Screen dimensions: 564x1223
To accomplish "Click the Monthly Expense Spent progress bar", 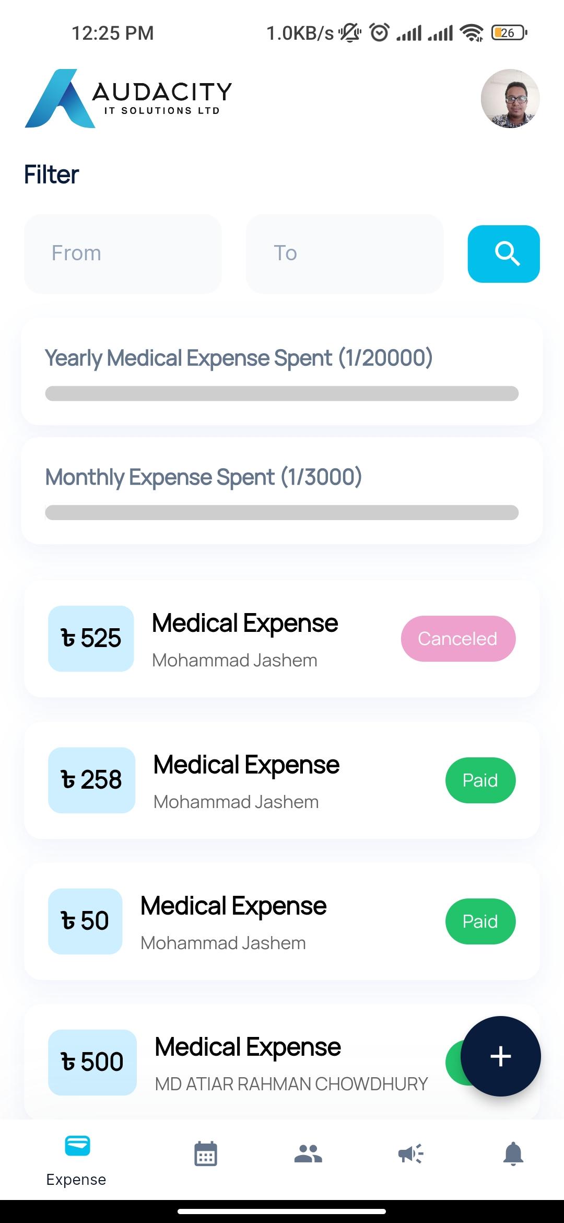I will [282, 513].
